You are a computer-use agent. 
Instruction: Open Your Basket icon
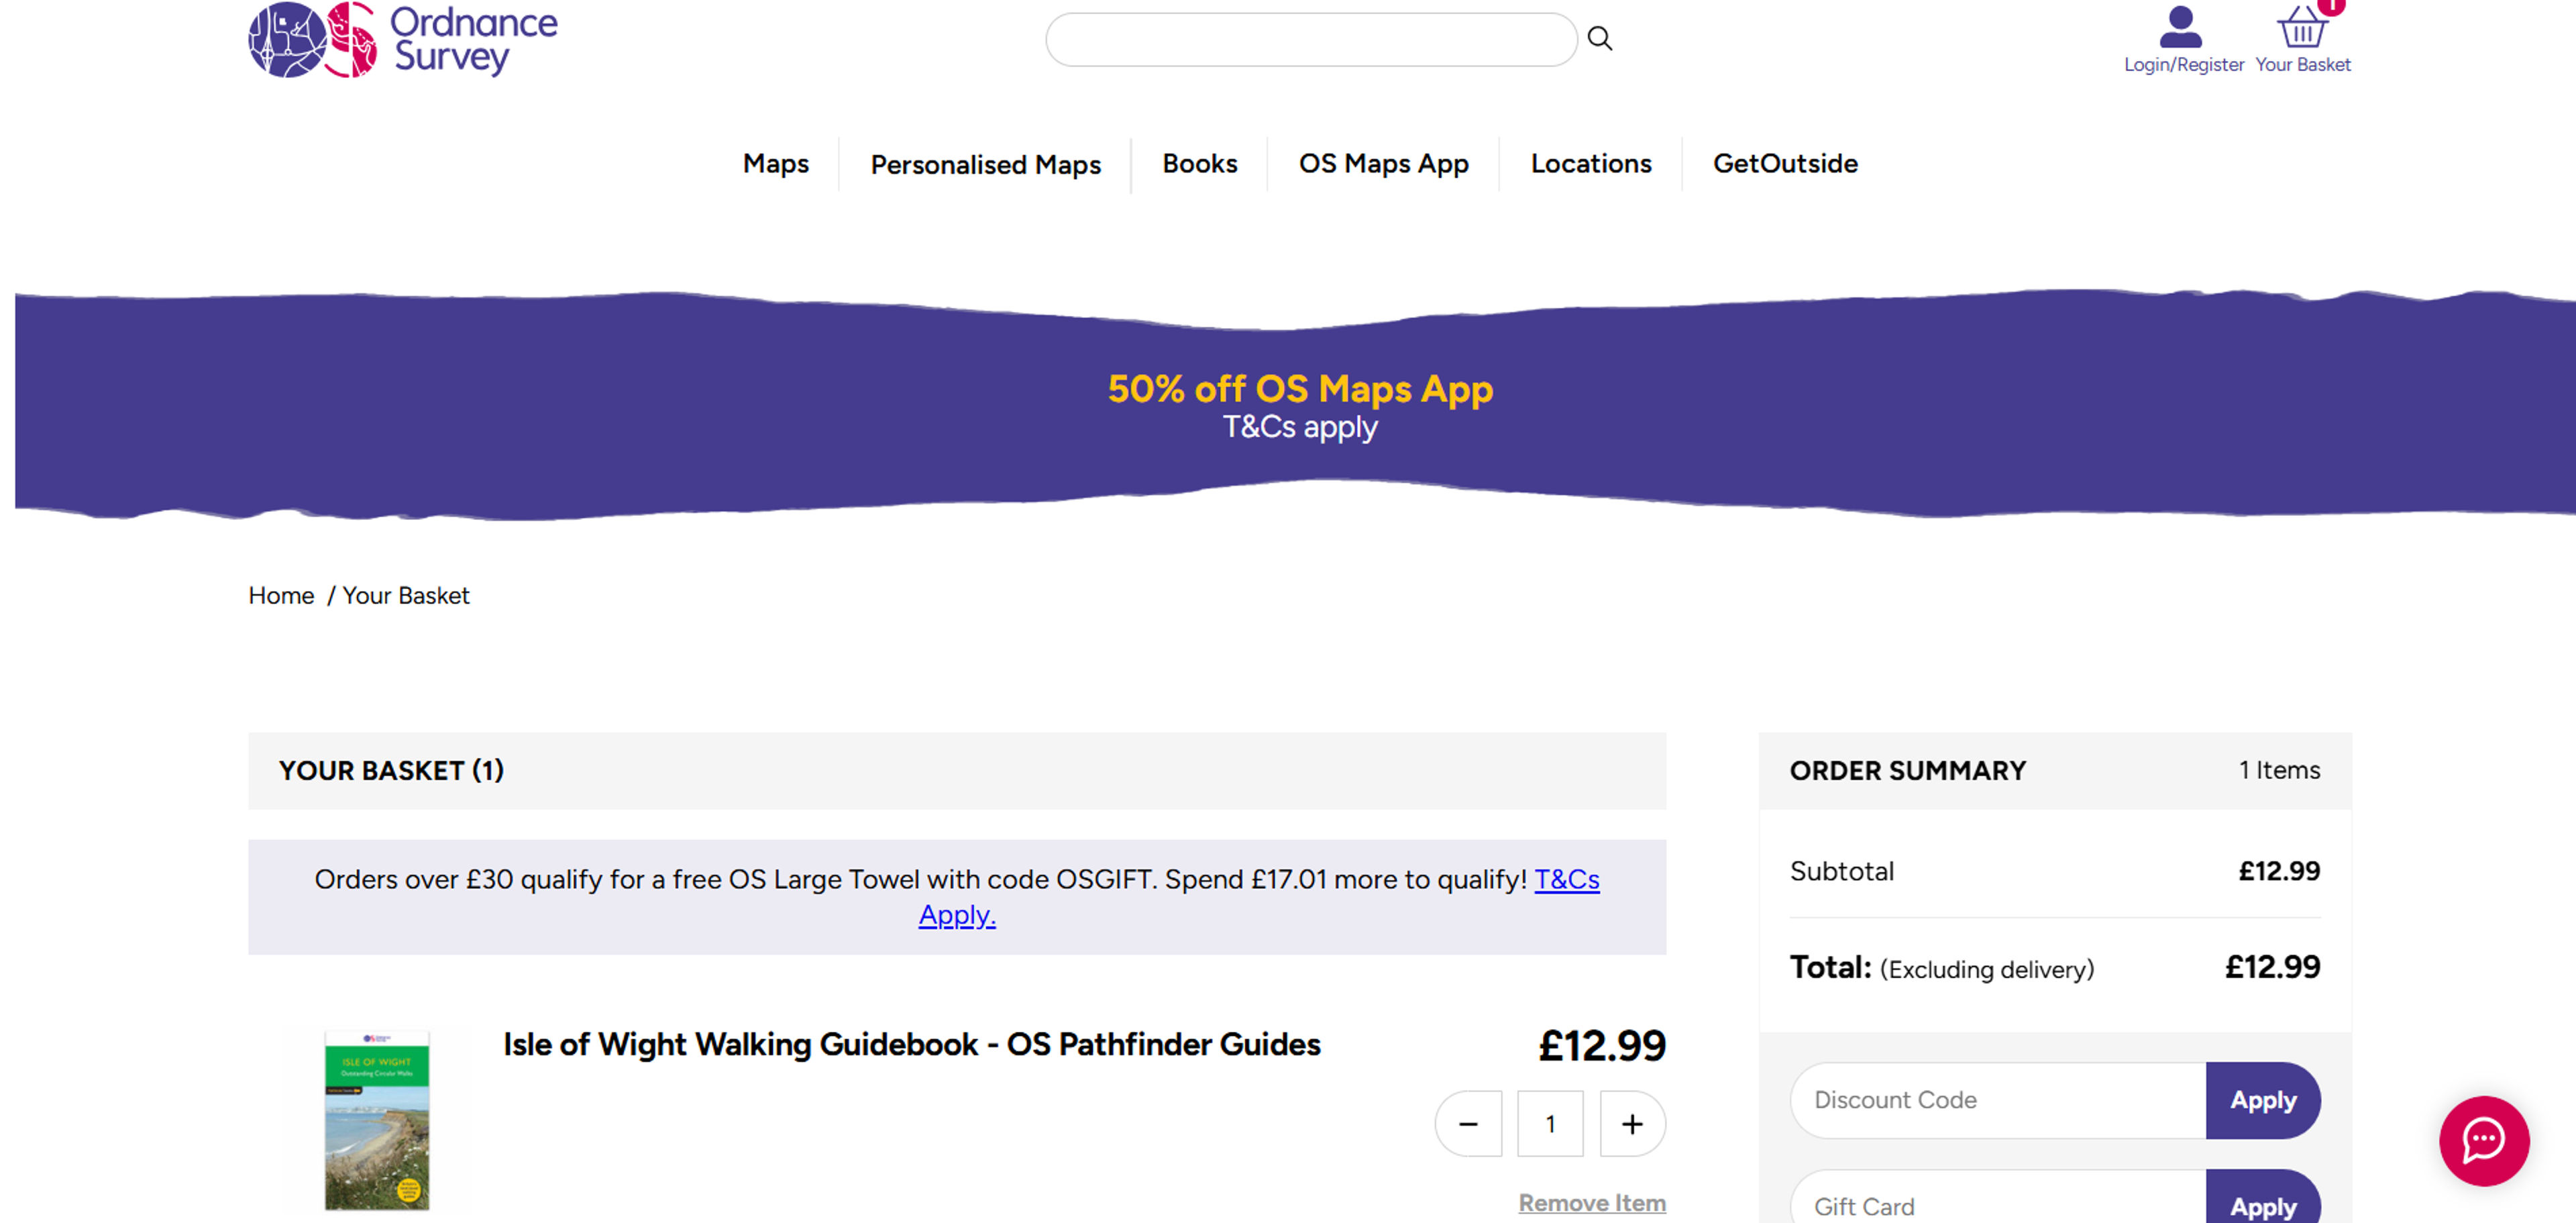click(2302, 40)
